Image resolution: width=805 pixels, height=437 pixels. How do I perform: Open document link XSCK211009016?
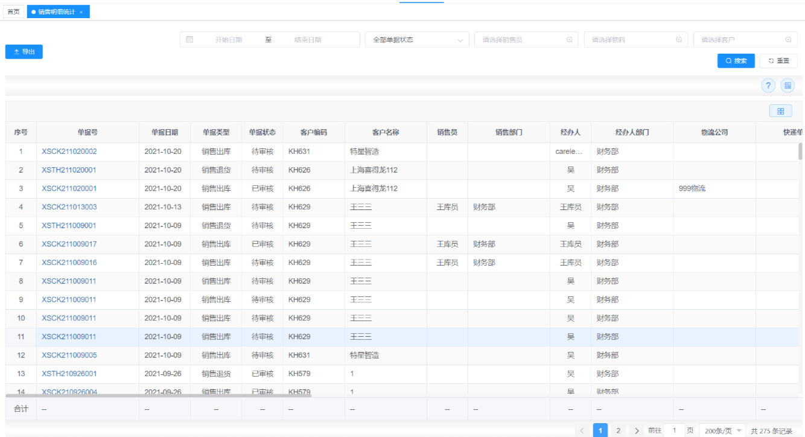click(x=69, y=263)
